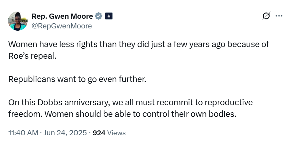This screenshot has height=143, width=291.
Task: Click the word 'freedom.' in the last paragraph
Action: [x=25, y=114]
